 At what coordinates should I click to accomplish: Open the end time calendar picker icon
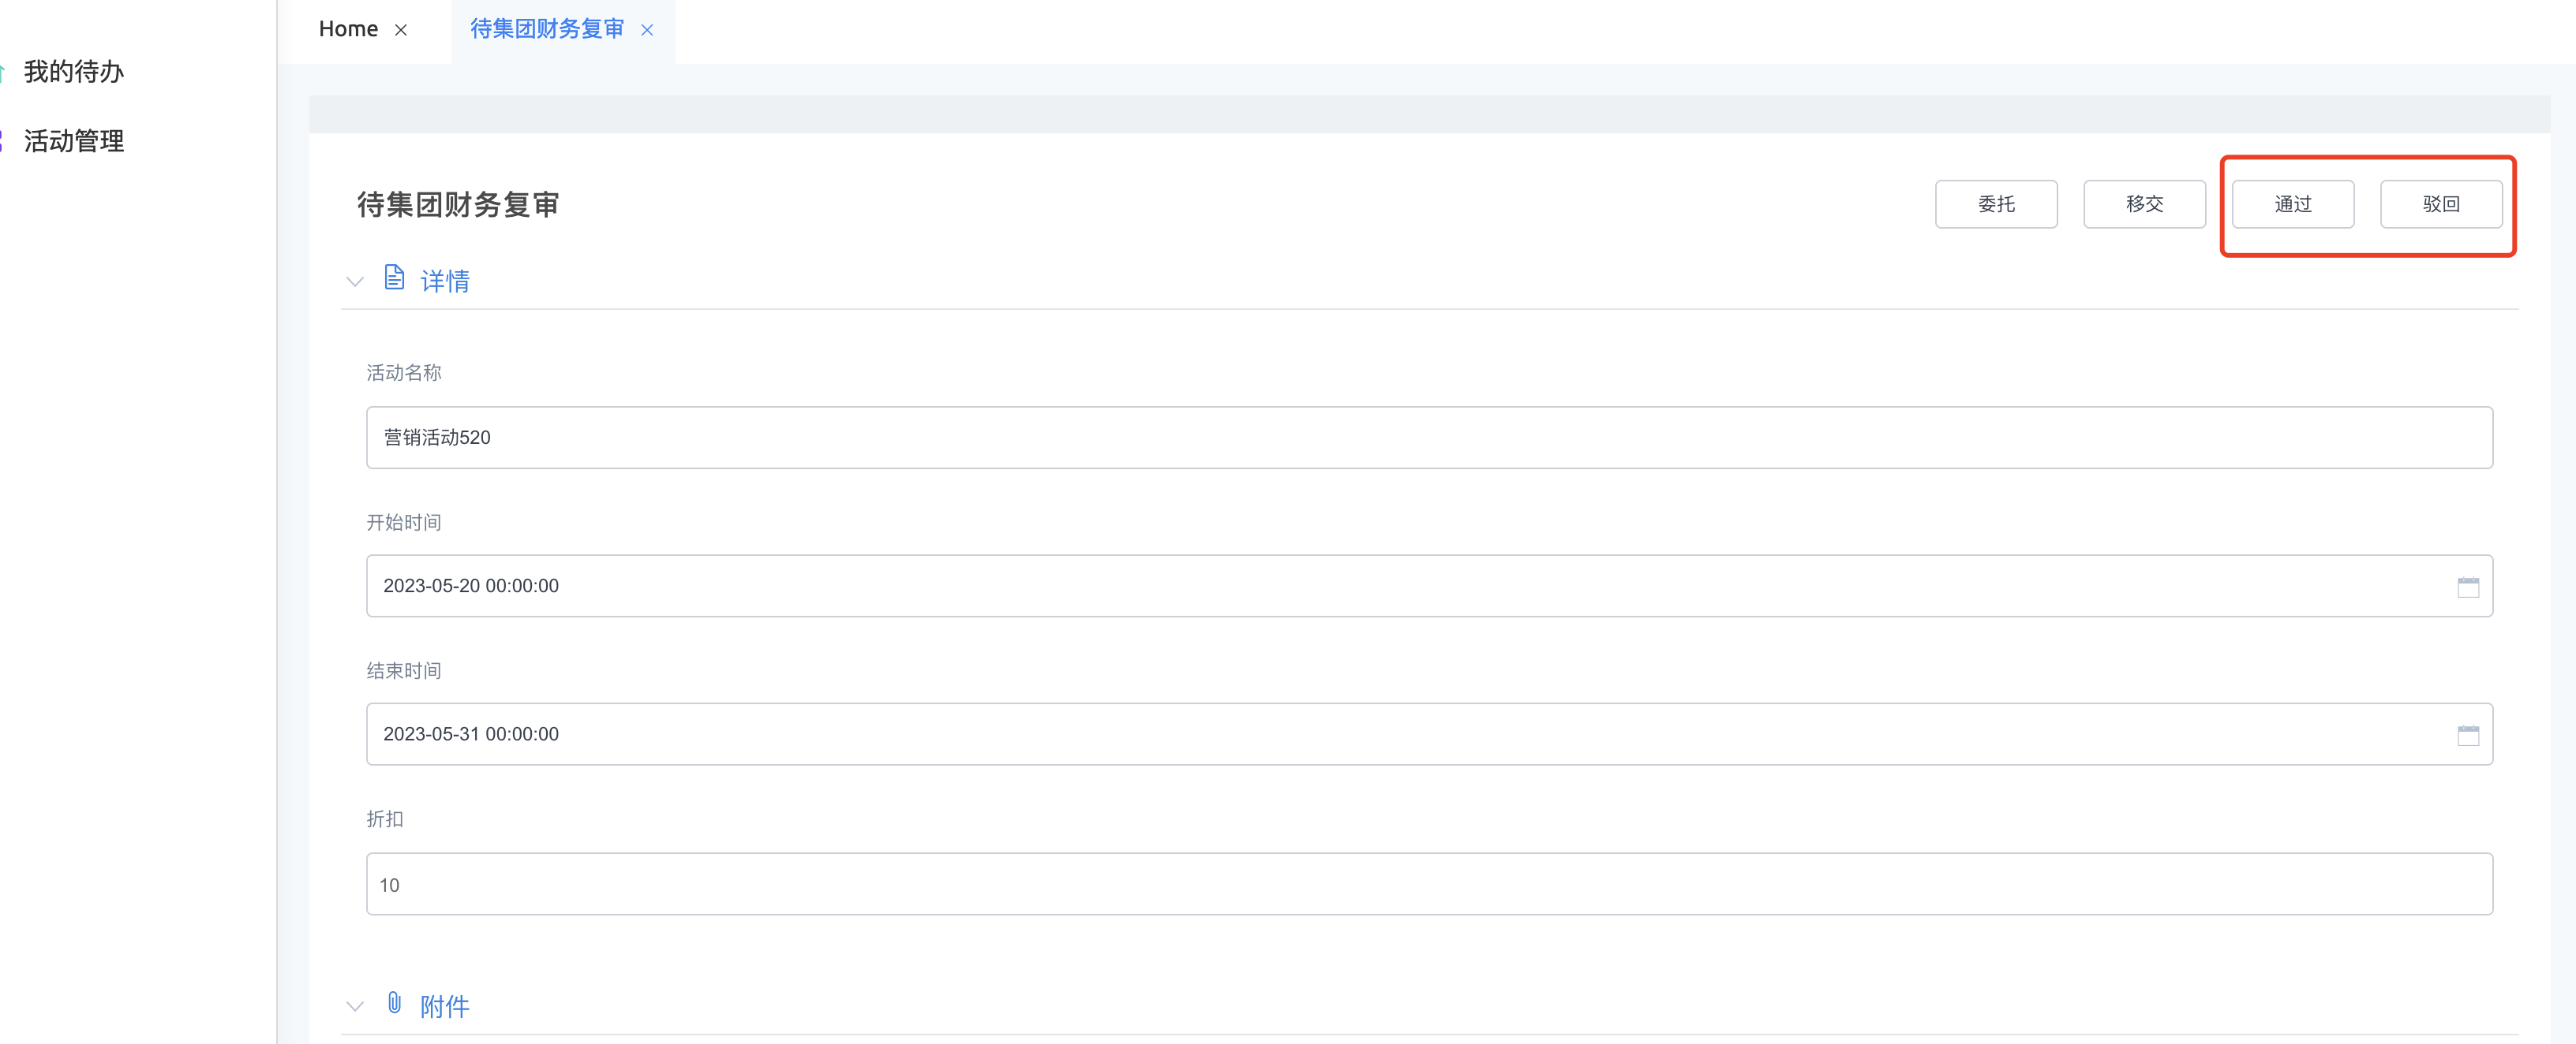tap(2467, 736)
